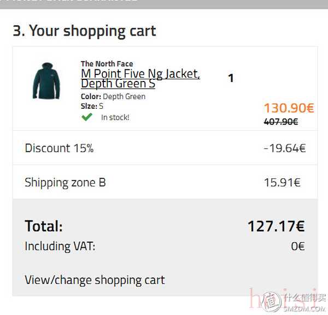
Task: Click the Discount 15% row label
Action: pos(59,148)
